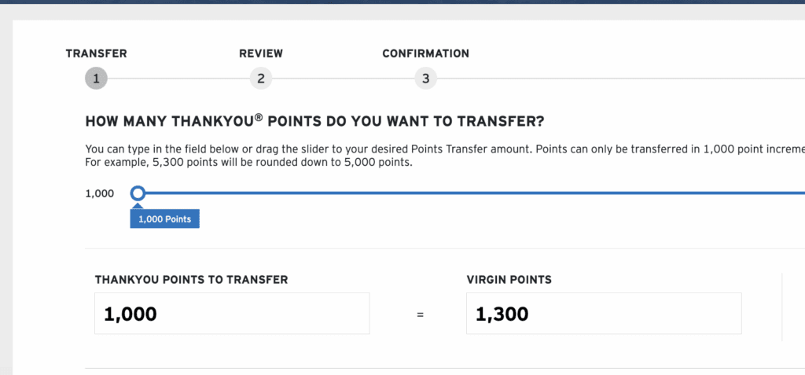The image size is (805, 375).
Task: Click the points transfer instruction paragraph
Action: pyautogui.click(x=440, y=156)
